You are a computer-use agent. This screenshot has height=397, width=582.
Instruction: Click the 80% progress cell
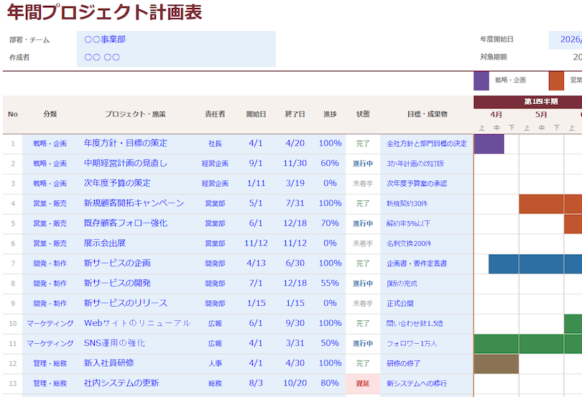pyautogui.click(x=330, y=384)
